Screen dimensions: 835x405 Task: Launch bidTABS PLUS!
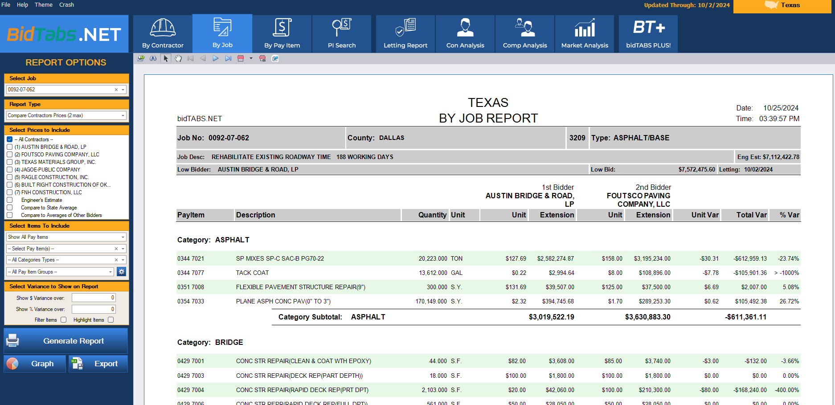tap(648, 34)
